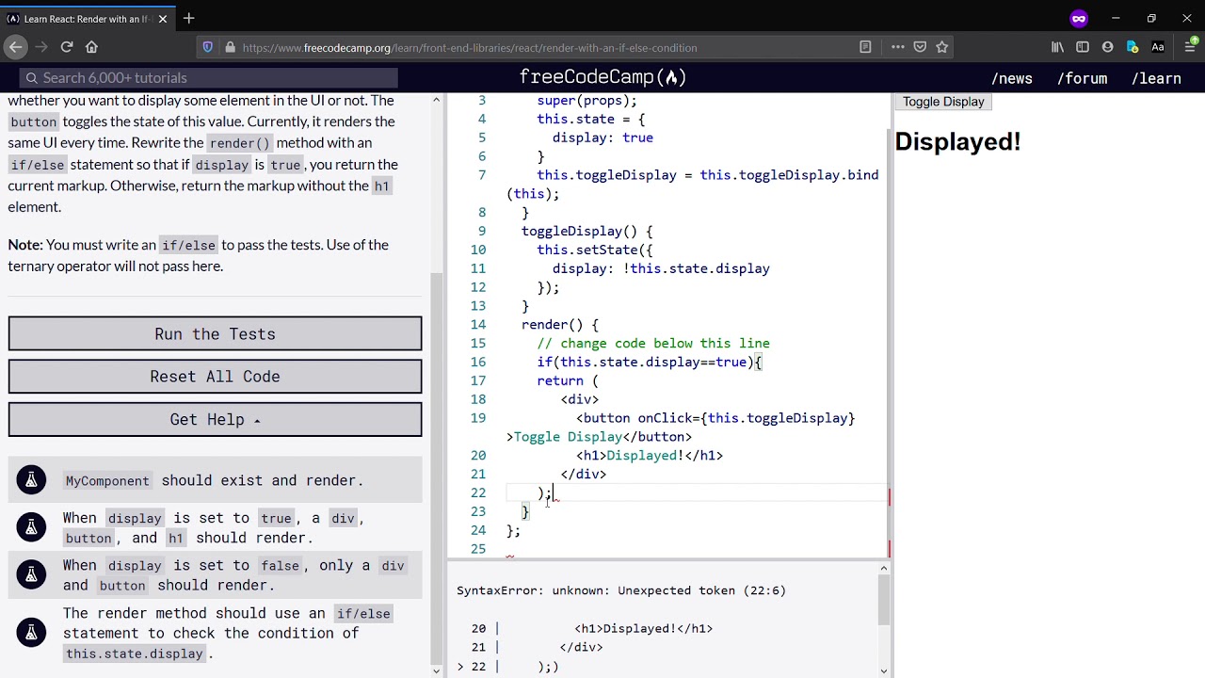
Task: Toggle reader view in address bar
Action: (865, 47)
